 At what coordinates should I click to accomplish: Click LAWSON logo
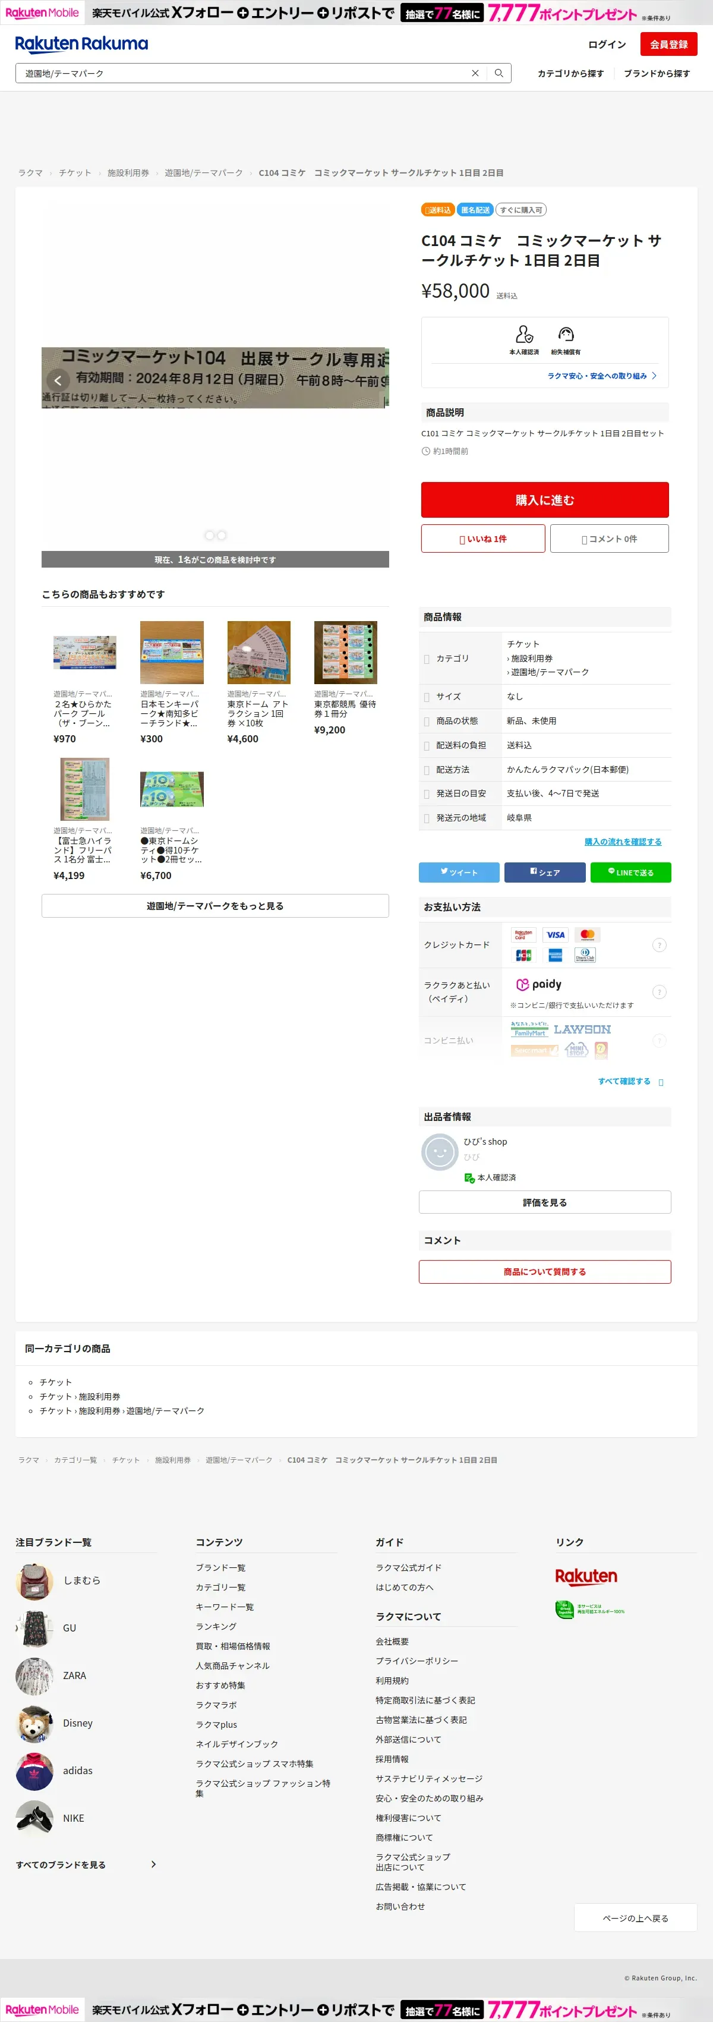point(582,1029)
